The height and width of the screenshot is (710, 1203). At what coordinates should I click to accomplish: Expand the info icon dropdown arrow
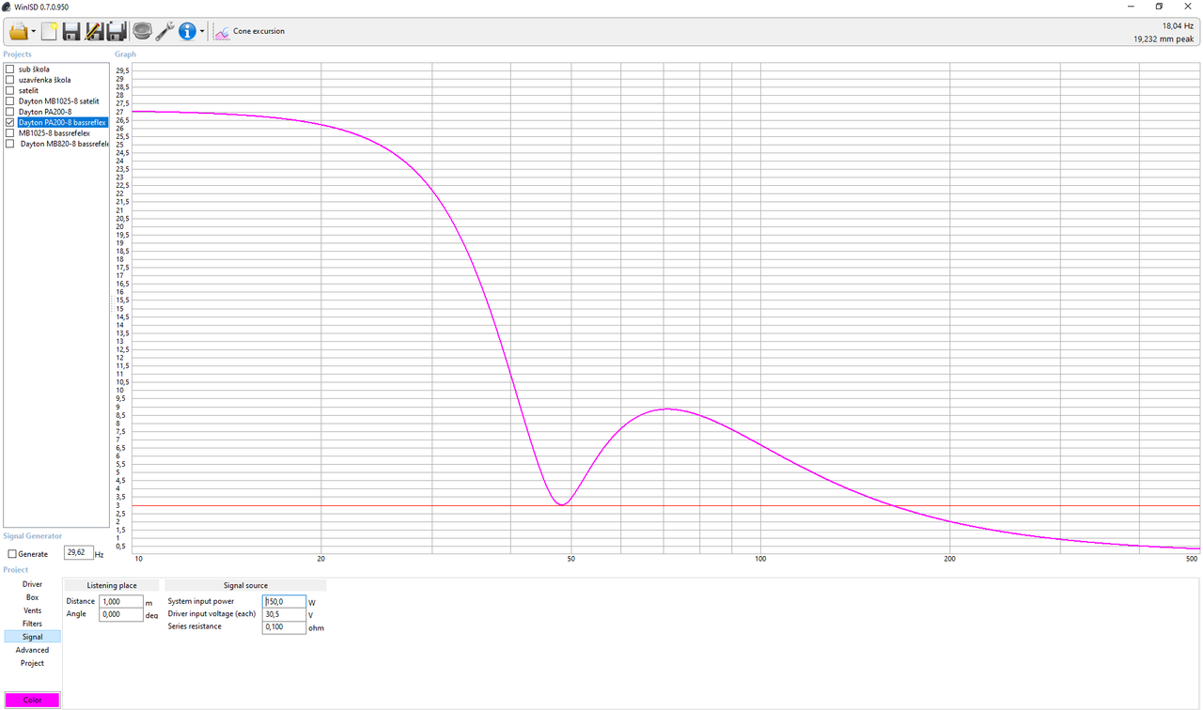pos(202,32)
